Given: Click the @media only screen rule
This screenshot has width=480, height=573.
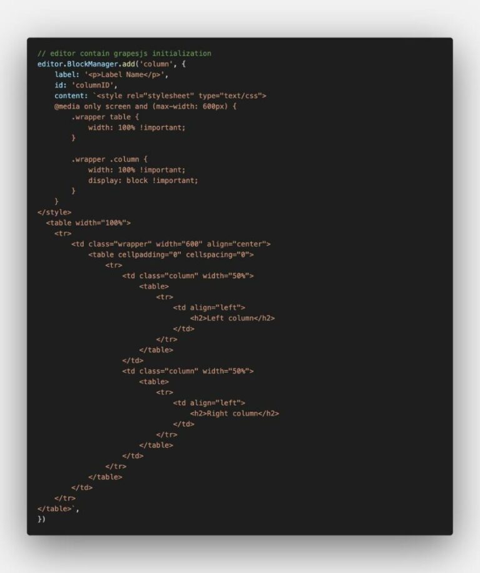Looking at the screenshot, I should 146,106.
